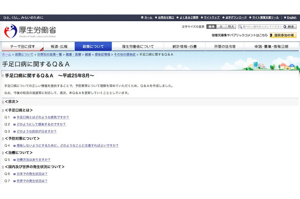Expand the テーマ別に探す menu

[22, 47]
